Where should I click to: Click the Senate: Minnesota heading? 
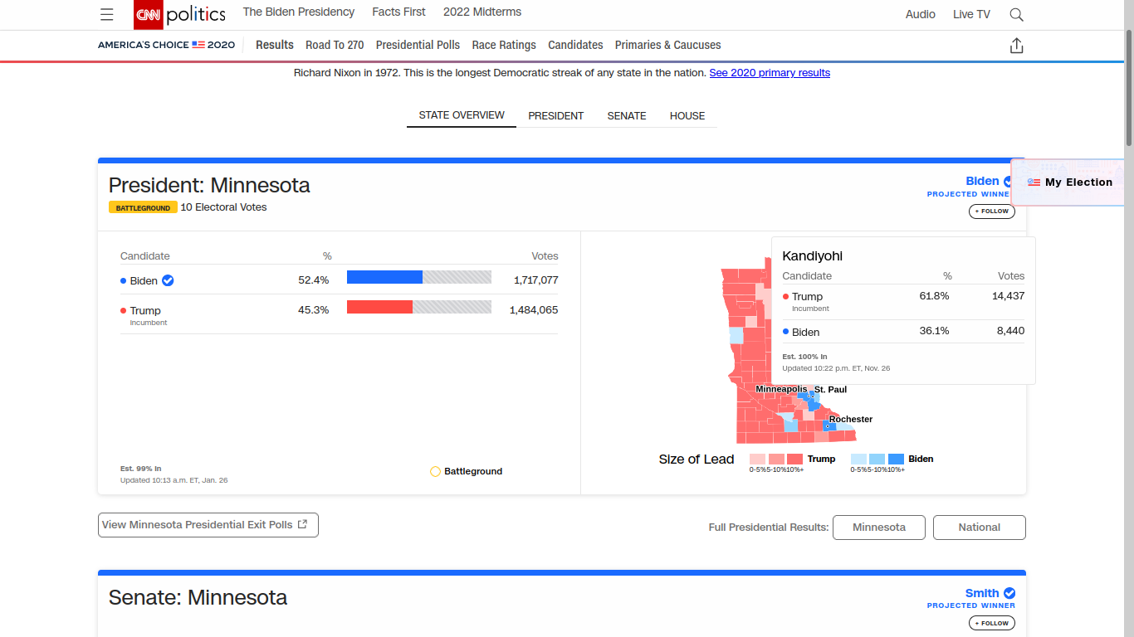[x=198, y=597]
